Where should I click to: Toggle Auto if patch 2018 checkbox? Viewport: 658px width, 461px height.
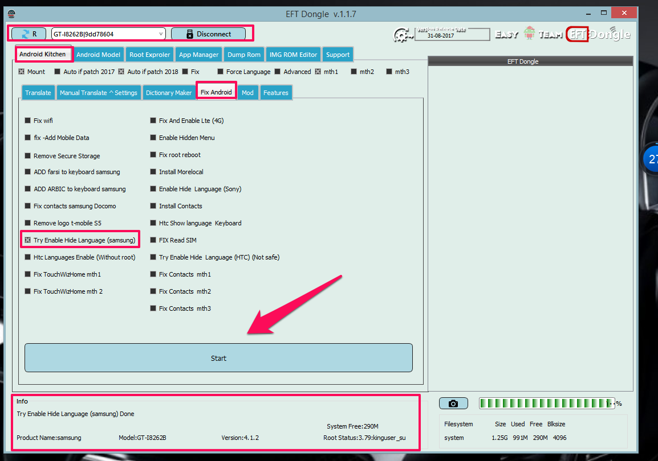(121, 72)
